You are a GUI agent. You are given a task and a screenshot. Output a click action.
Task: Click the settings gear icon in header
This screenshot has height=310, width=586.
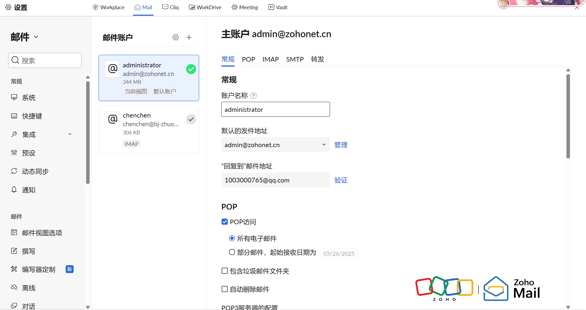(x=8, y=7)
